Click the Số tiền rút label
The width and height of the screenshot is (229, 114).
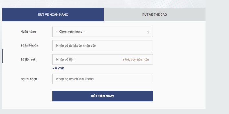point(28,60)
